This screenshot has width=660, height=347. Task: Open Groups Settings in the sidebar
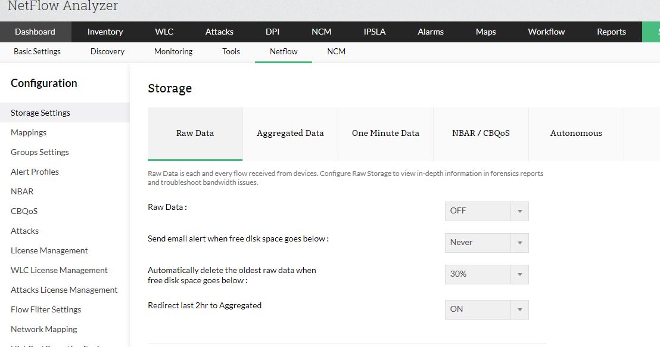click(x=40, y=152)
